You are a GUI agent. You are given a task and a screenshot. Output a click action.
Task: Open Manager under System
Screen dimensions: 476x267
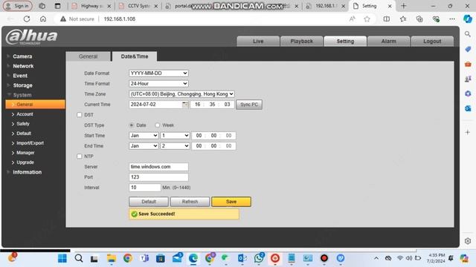tap(25, 153)
